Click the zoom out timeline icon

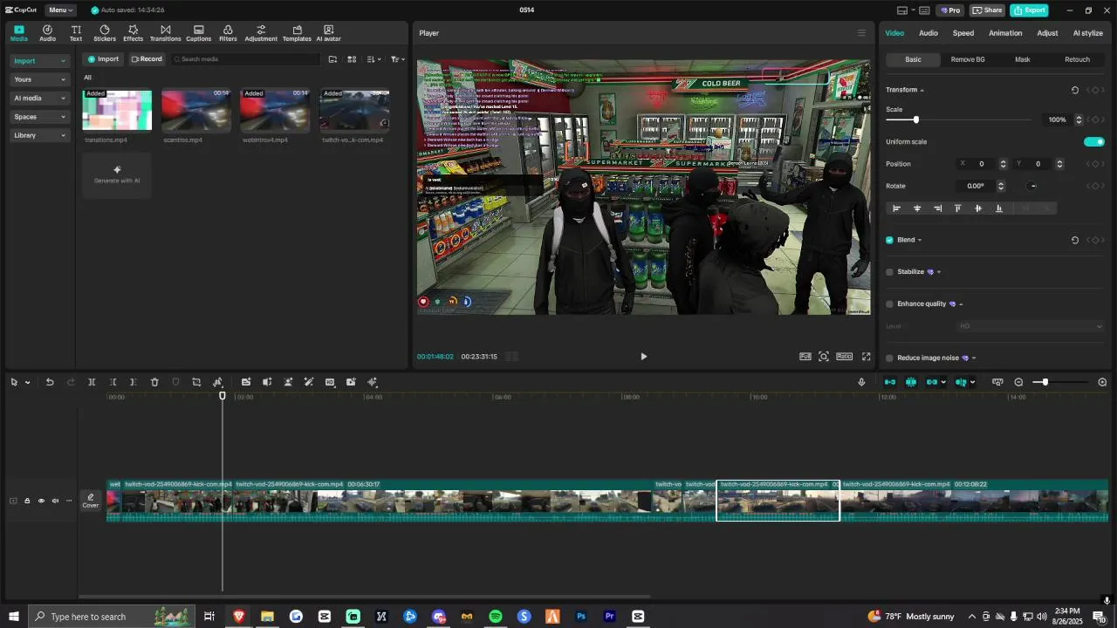pos(1018,382)
